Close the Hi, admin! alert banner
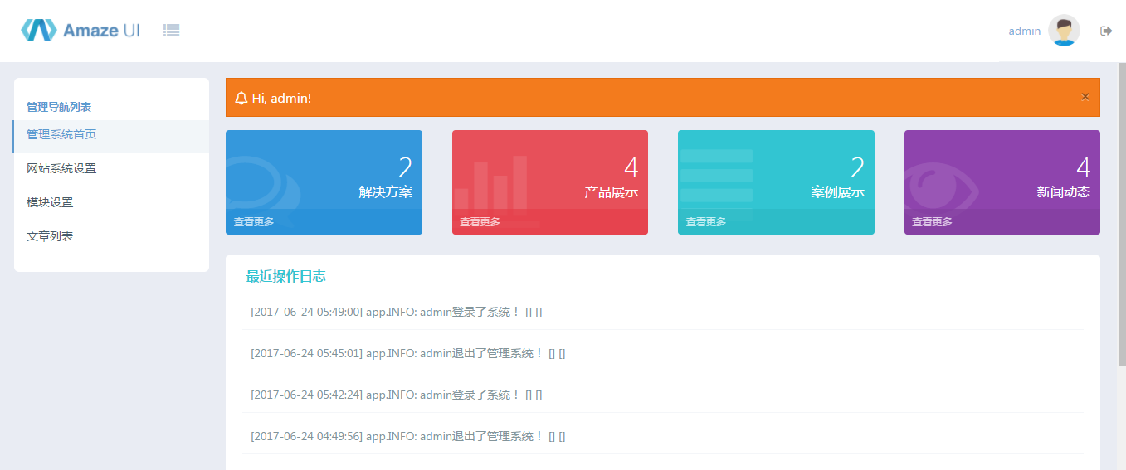1126x470 pixels. pos(1085,97)
